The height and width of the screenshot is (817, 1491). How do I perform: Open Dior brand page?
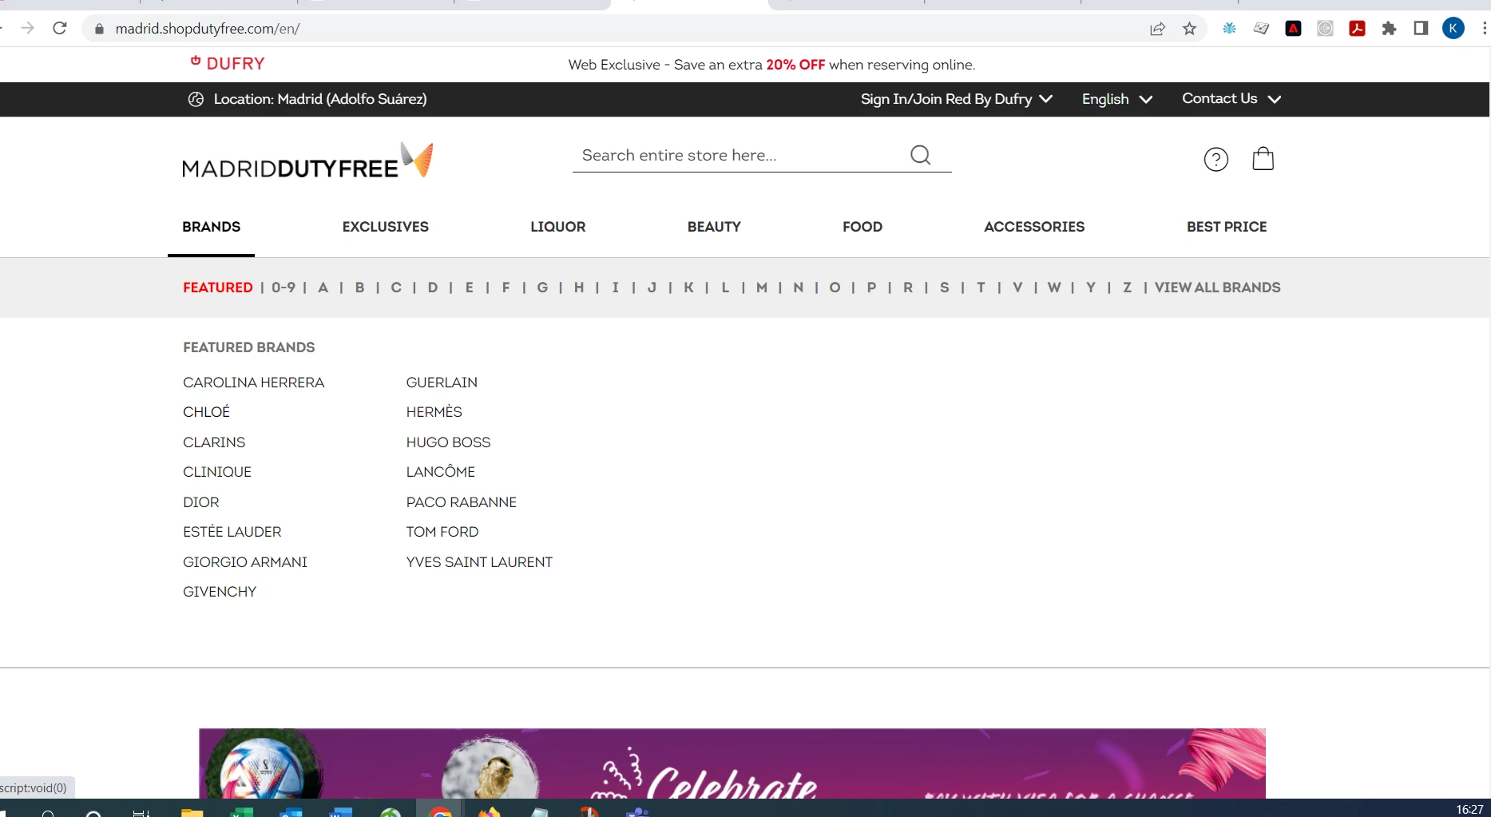(x=200, y=502)
